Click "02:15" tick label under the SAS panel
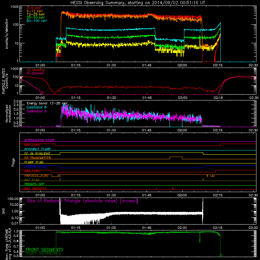This screenshot has width=260, height=260. 218,228
